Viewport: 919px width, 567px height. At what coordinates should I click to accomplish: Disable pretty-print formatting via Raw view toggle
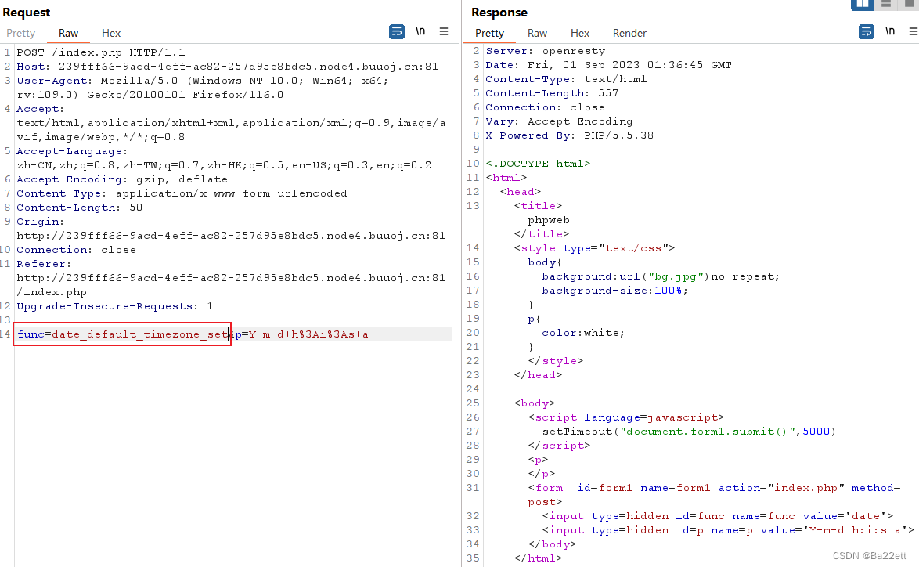pyautogui.click(x=537, y=33)
